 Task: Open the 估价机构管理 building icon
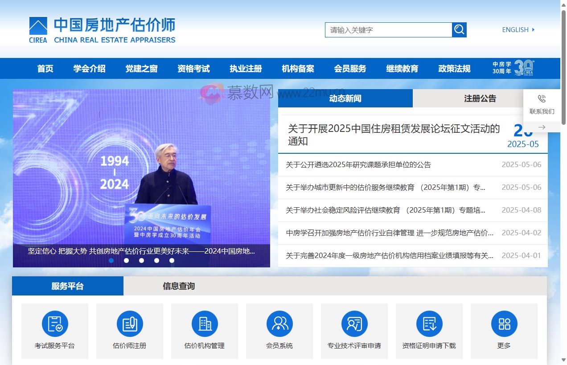pos(204,324)
